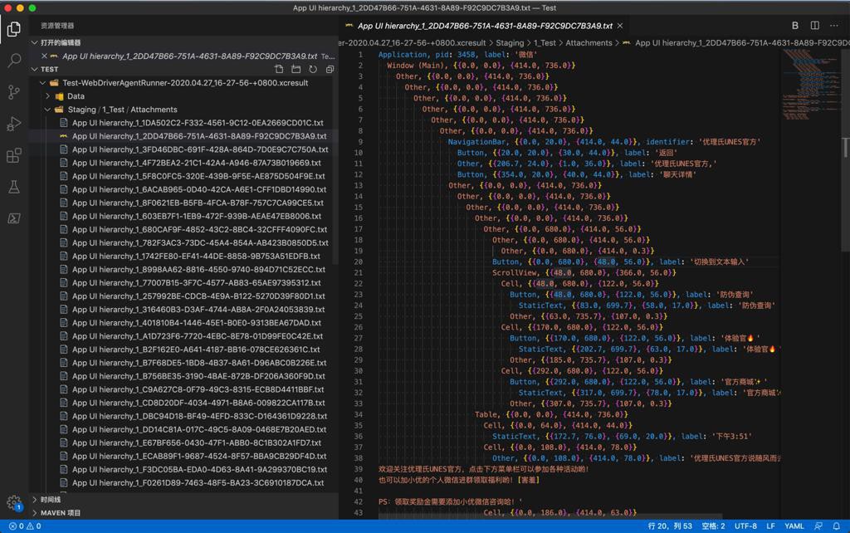Click Staging in the breadcrumb path

[x=510, y=43]
